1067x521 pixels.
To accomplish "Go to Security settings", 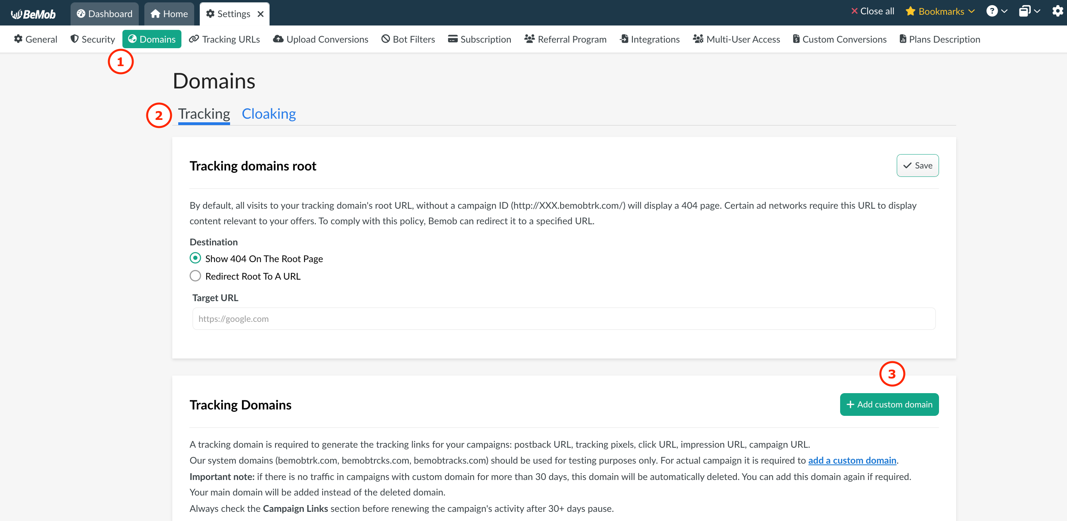I will pos(93,39).
